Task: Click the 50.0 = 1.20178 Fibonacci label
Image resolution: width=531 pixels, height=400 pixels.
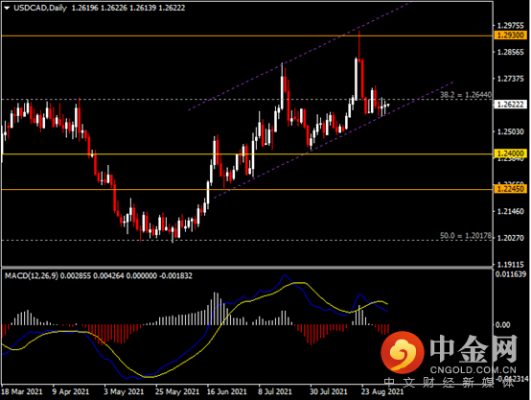Action: coord(466,235)
